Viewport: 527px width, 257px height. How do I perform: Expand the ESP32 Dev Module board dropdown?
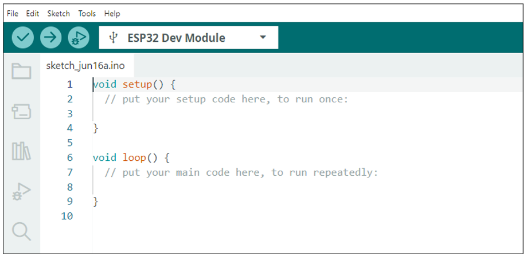pyautogui.click(x=263, y=37)
